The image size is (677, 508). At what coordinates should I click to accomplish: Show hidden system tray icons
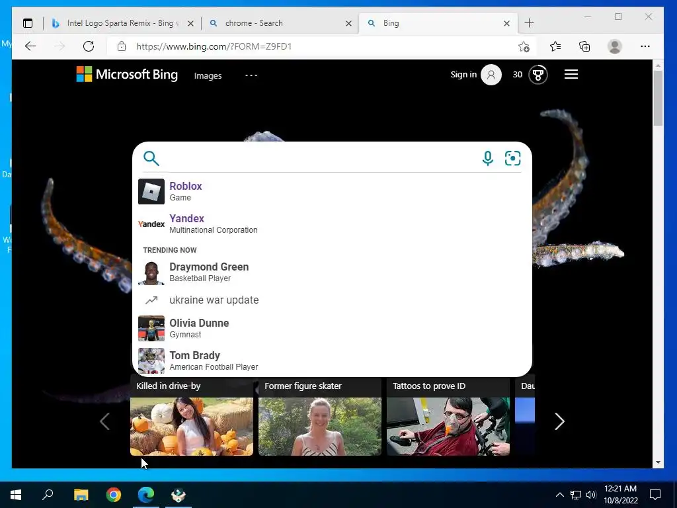click(559, 495)
